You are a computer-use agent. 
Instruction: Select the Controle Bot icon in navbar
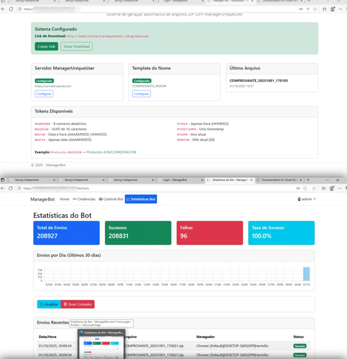[x=100, y=199]
